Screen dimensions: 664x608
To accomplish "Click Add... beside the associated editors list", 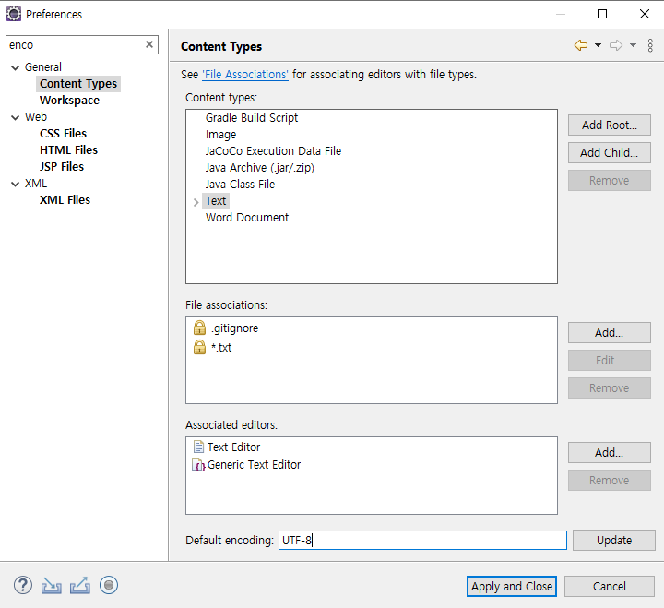I will pos(609,452).
